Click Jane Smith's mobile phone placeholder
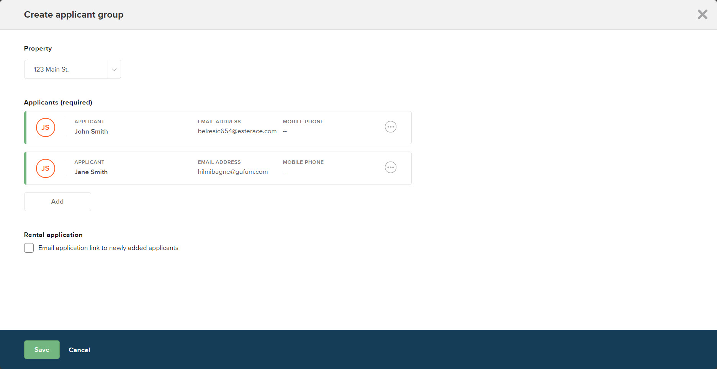This screenshot has height=369, width=717. 285,172
